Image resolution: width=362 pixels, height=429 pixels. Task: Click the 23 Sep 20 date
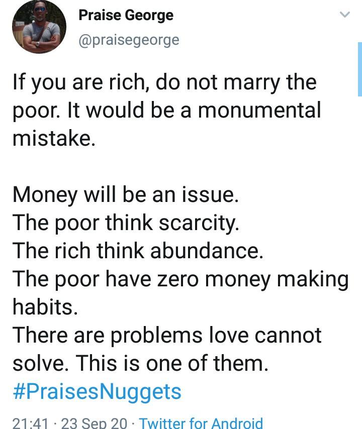click(94, 423)
